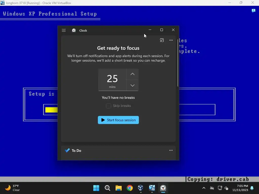
Task: Open taskbar Search
Action: (107, 188)
